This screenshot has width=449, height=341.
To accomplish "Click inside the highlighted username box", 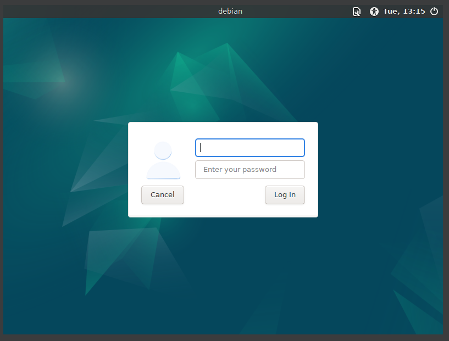I will tap(250, 148).
